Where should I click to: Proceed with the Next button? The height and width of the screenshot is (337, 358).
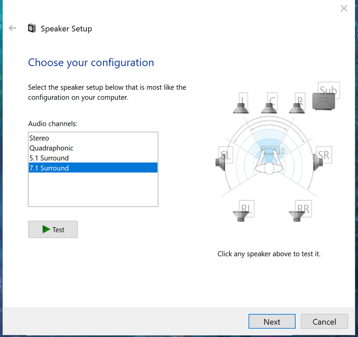[272, 321]
